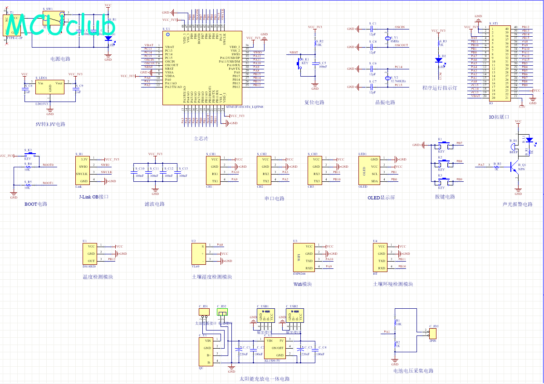Click the '声光报警电路' label

point(517,204)
